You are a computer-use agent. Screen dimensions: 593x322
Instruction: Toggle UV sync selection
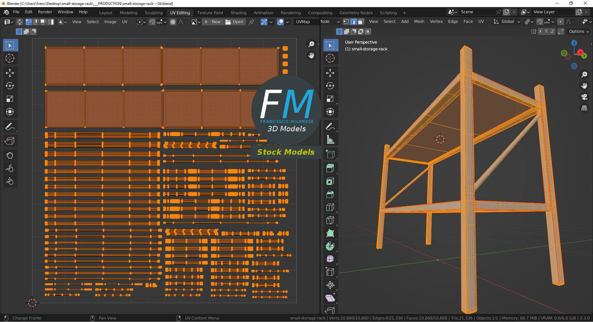(x=19, y=22)
